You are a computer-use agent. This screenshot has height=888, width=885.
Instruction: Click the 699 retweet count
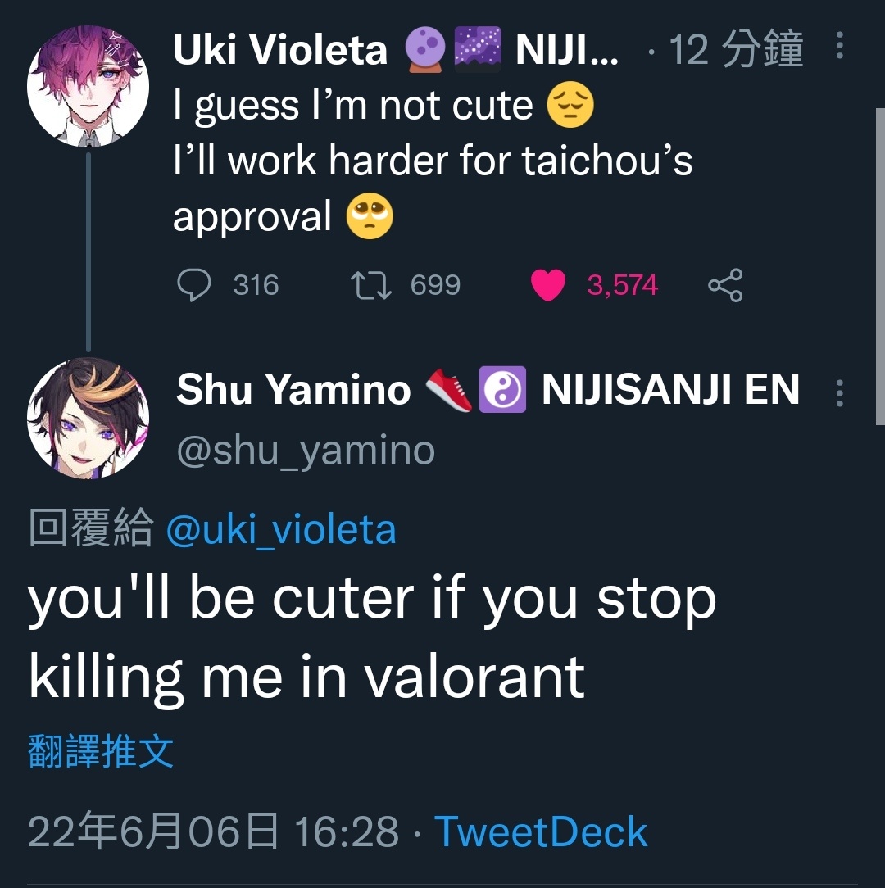coord(435,285)
